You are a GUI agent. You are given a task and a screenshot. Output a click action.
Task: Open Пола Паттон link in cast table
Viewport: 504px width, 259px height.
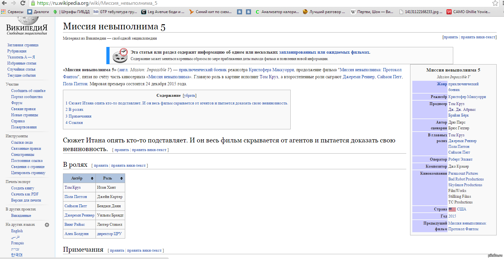[76, 197]
